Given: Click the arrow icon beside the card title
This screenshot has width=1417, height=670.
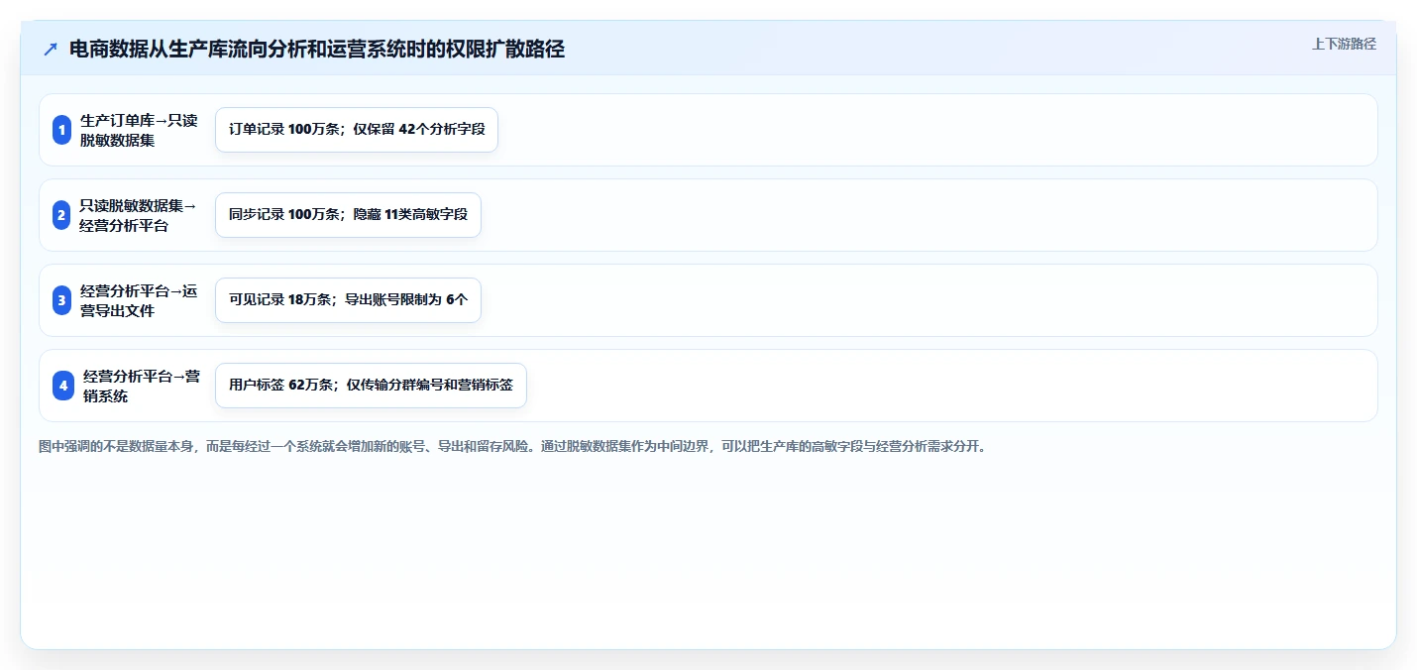Looking at the screenshot, I should [51, 50].
